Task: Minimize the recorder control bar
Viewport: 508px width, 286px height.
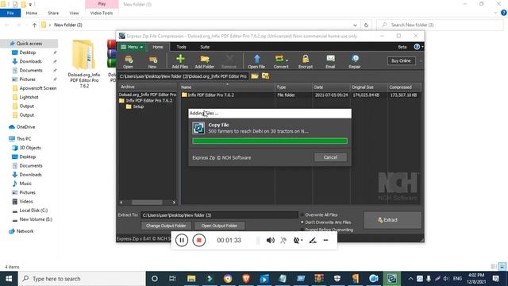Action: pyautogui.click(x=326, y=240)
